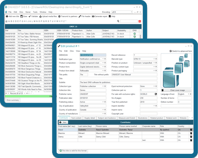Open Server menu in main window
Viewport: 198px width, 158px height.
click(x=28, y=12)
